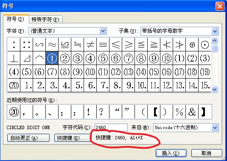Select the approximately equal ≈ symbol
The height and width of the screenshot is (161, 227).
[52, 45]
